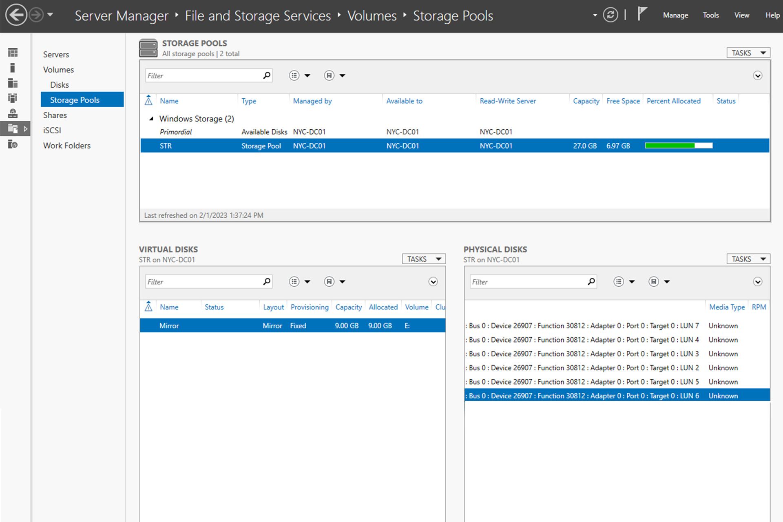Open the Tools menu

(710, 15)
